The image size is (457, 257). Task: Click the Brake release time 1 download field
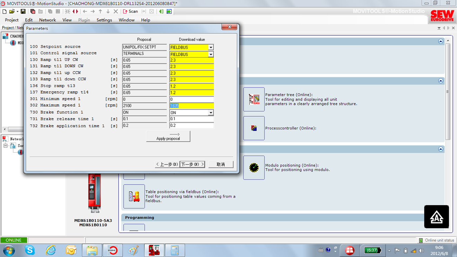[x=191, y=119]
